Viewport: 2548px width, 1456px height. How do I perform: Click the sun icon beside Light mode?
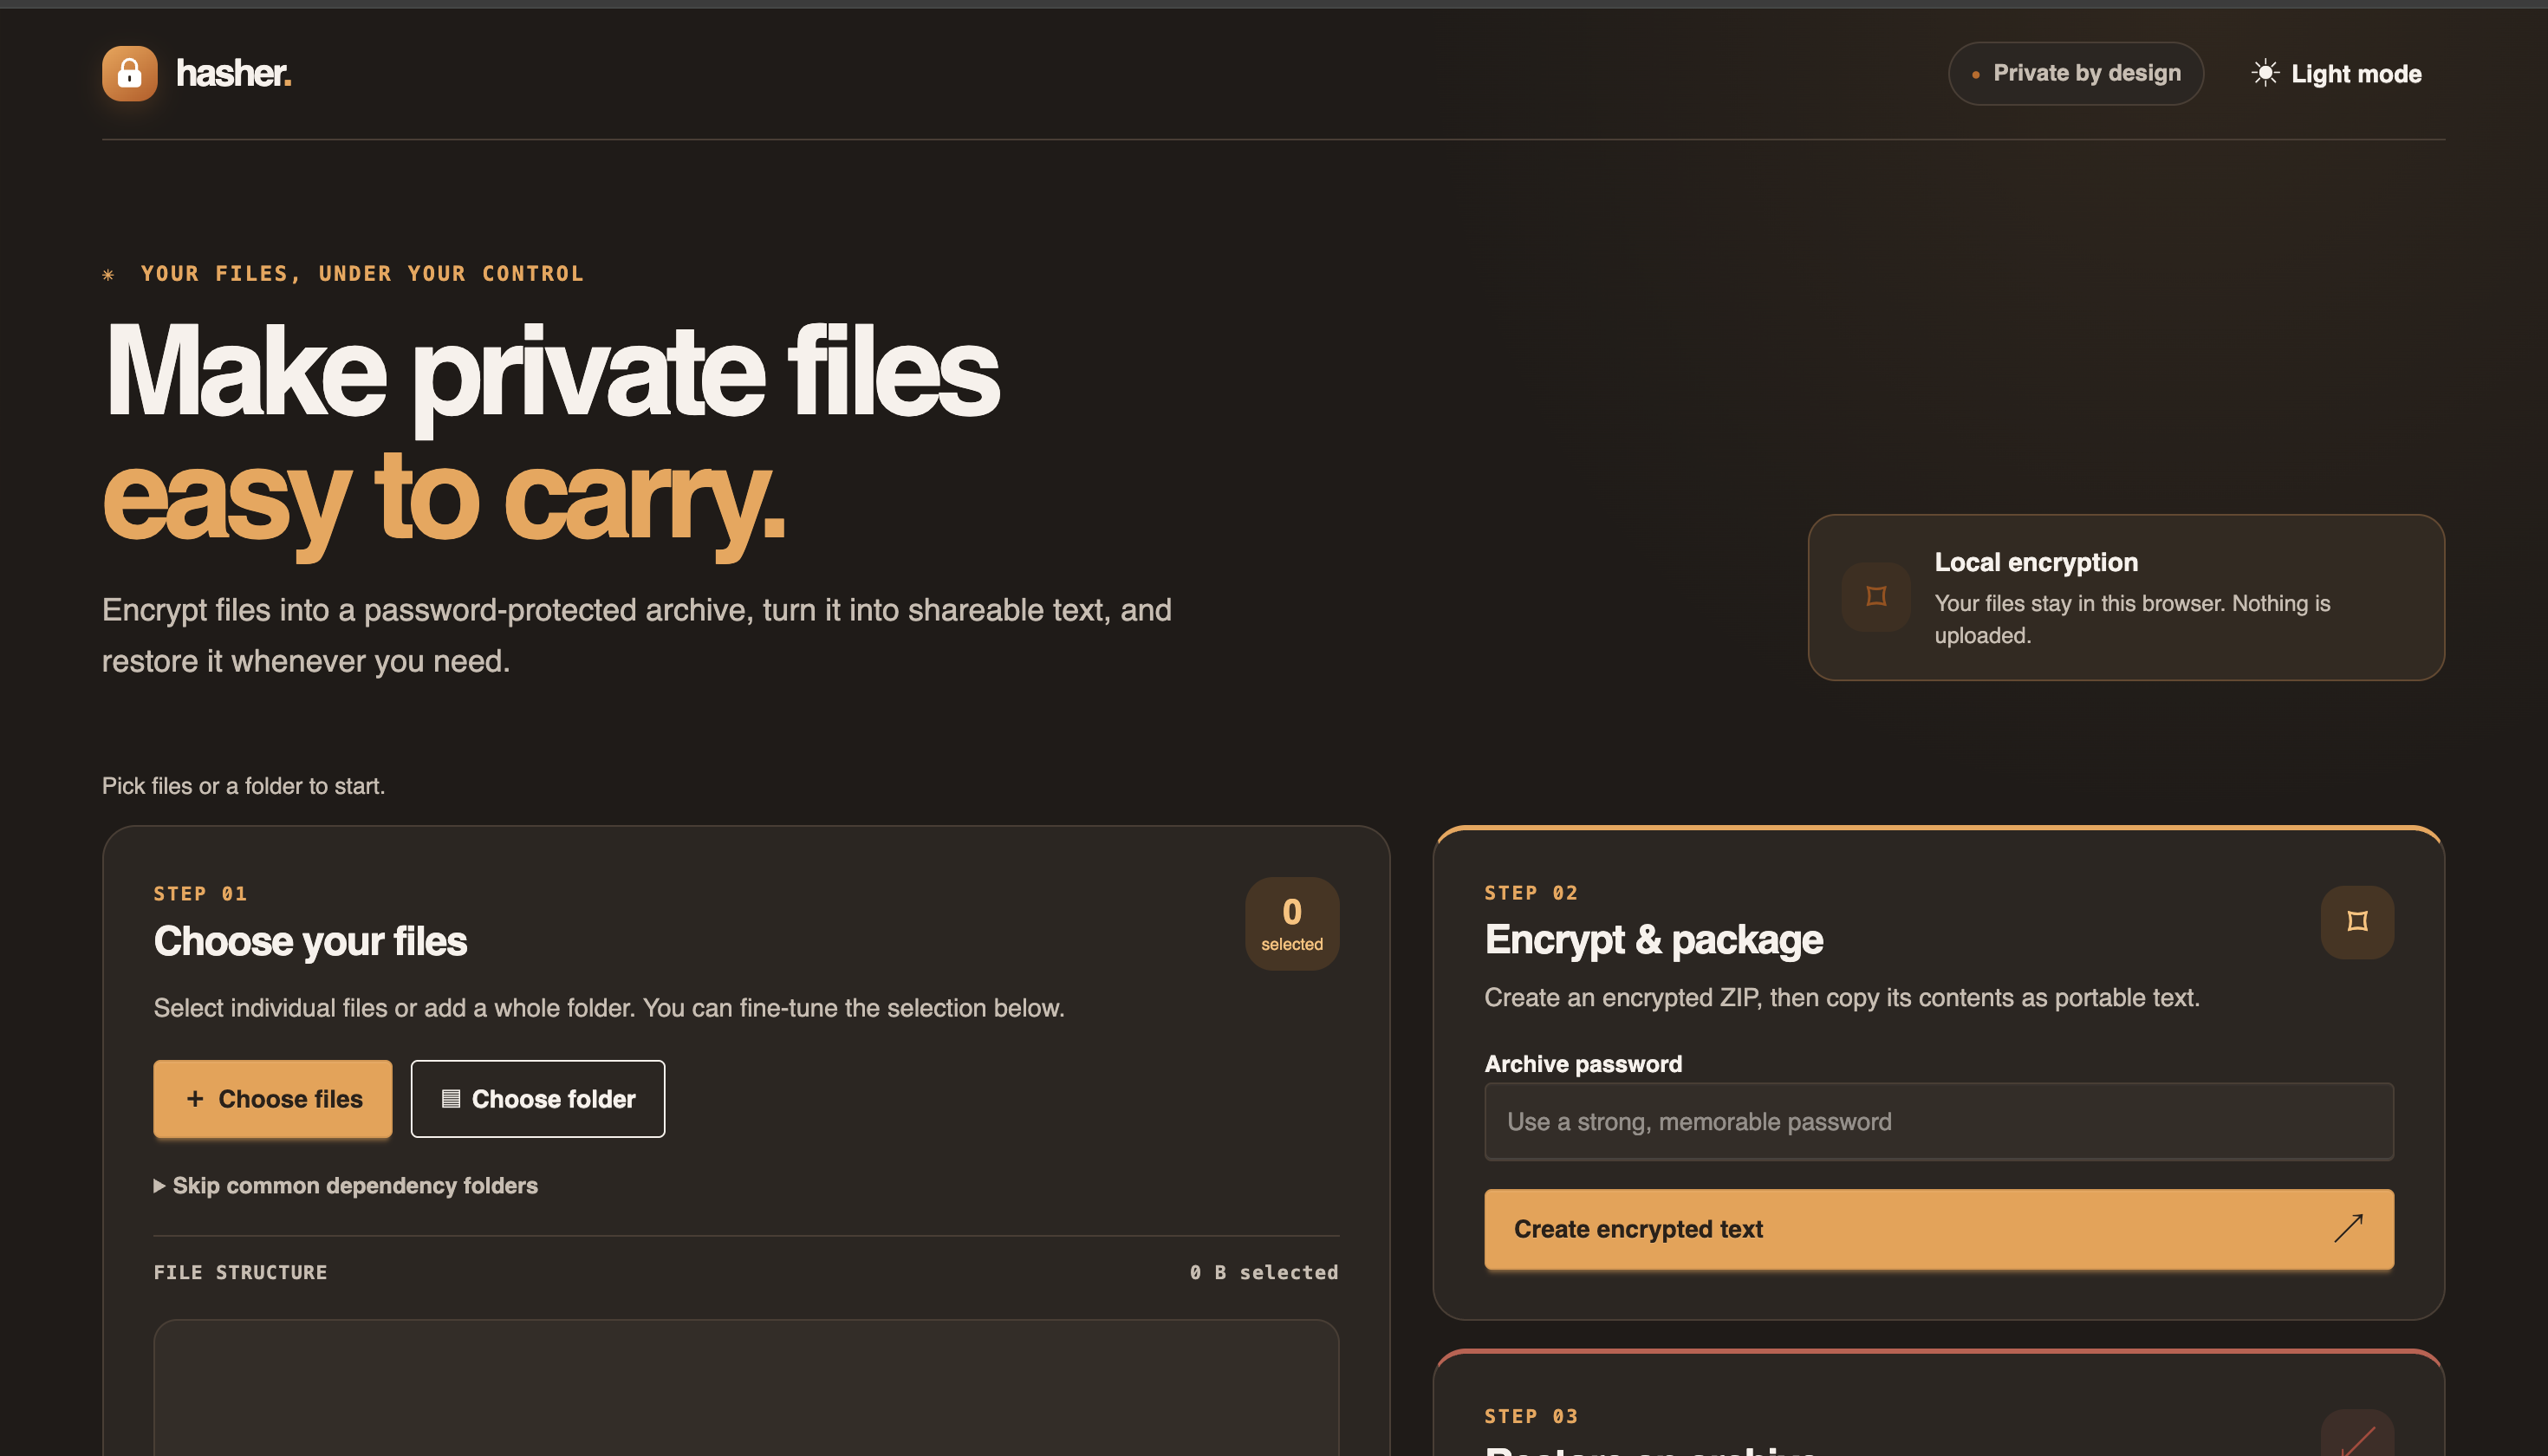pyautogui.click(x=2265, y=73)
